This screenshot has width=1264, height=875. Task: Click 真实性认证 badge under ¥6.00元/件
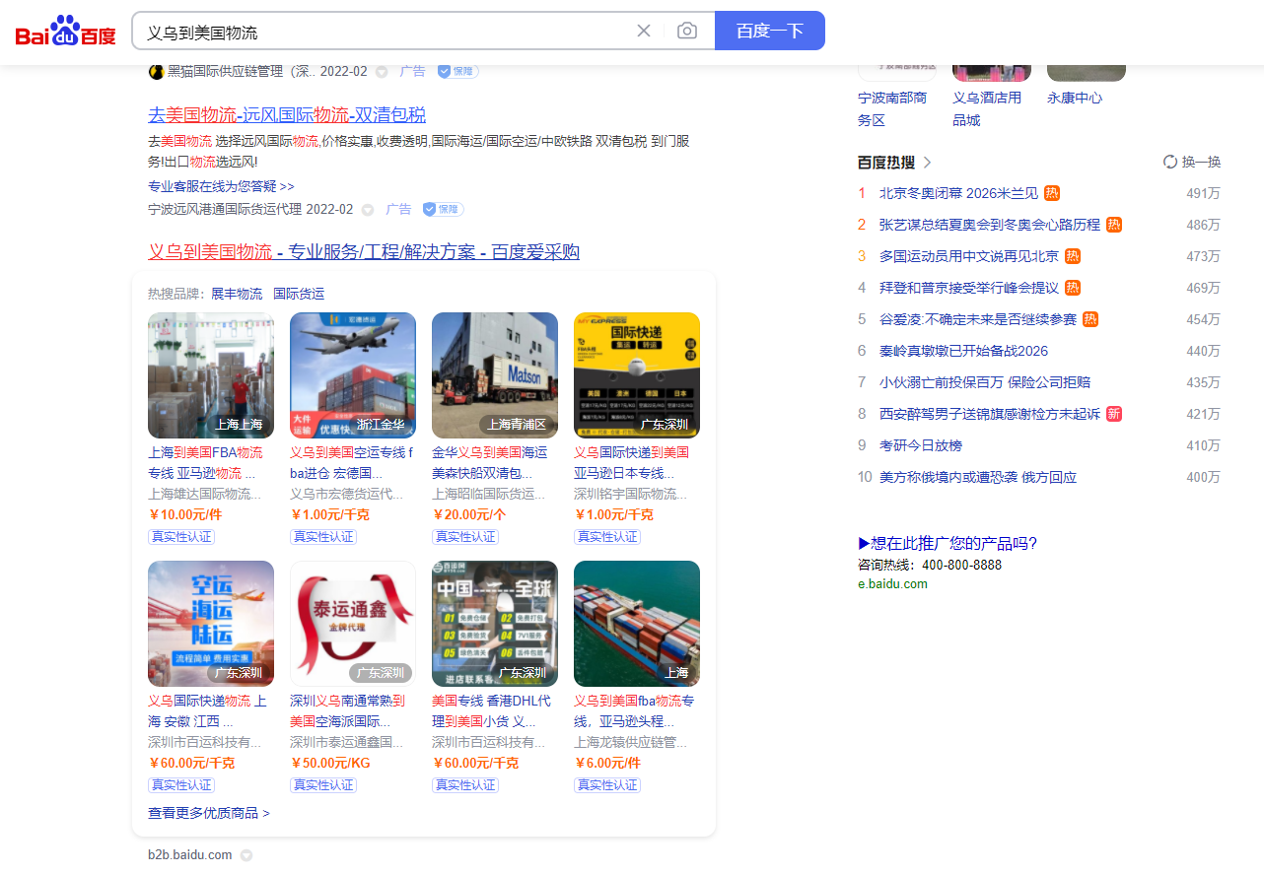click(607, 785)
